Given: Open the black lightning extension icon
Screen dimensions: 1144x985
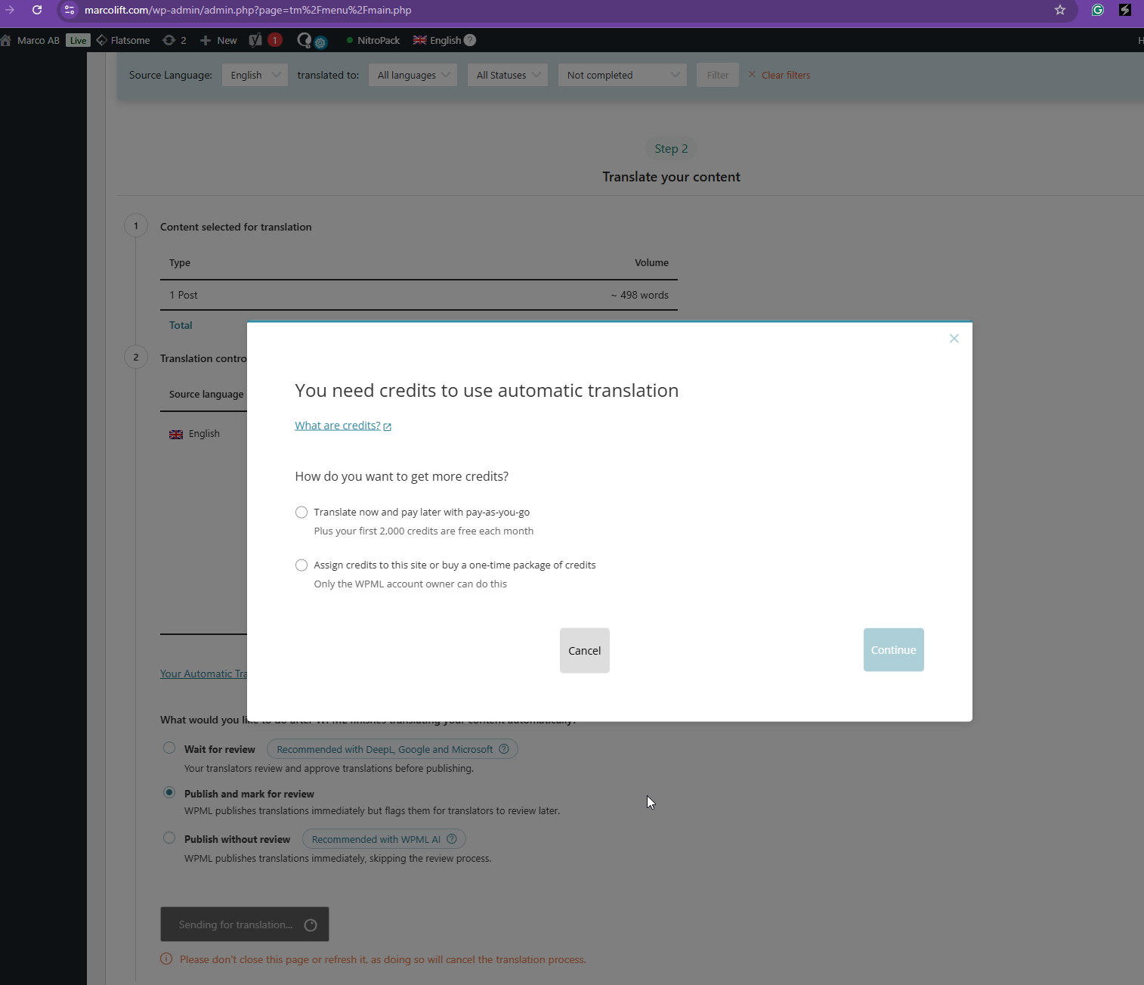Looking at the screenshot, I should pos(1125,10).
